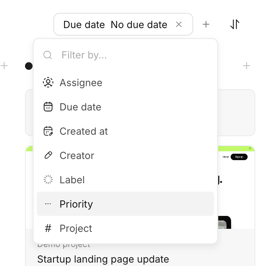Open the sort order arrows icon
Screen dimensions: 261x266
tap(235, 25)
